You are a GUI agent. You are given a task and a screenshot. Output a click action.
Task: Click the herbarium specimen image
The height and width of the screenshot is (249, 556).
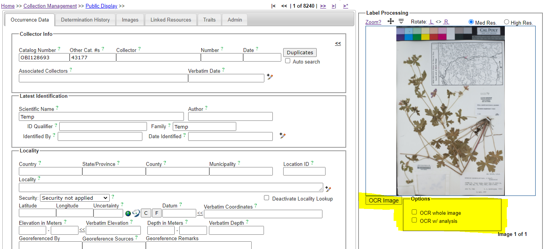click(451, 111)
